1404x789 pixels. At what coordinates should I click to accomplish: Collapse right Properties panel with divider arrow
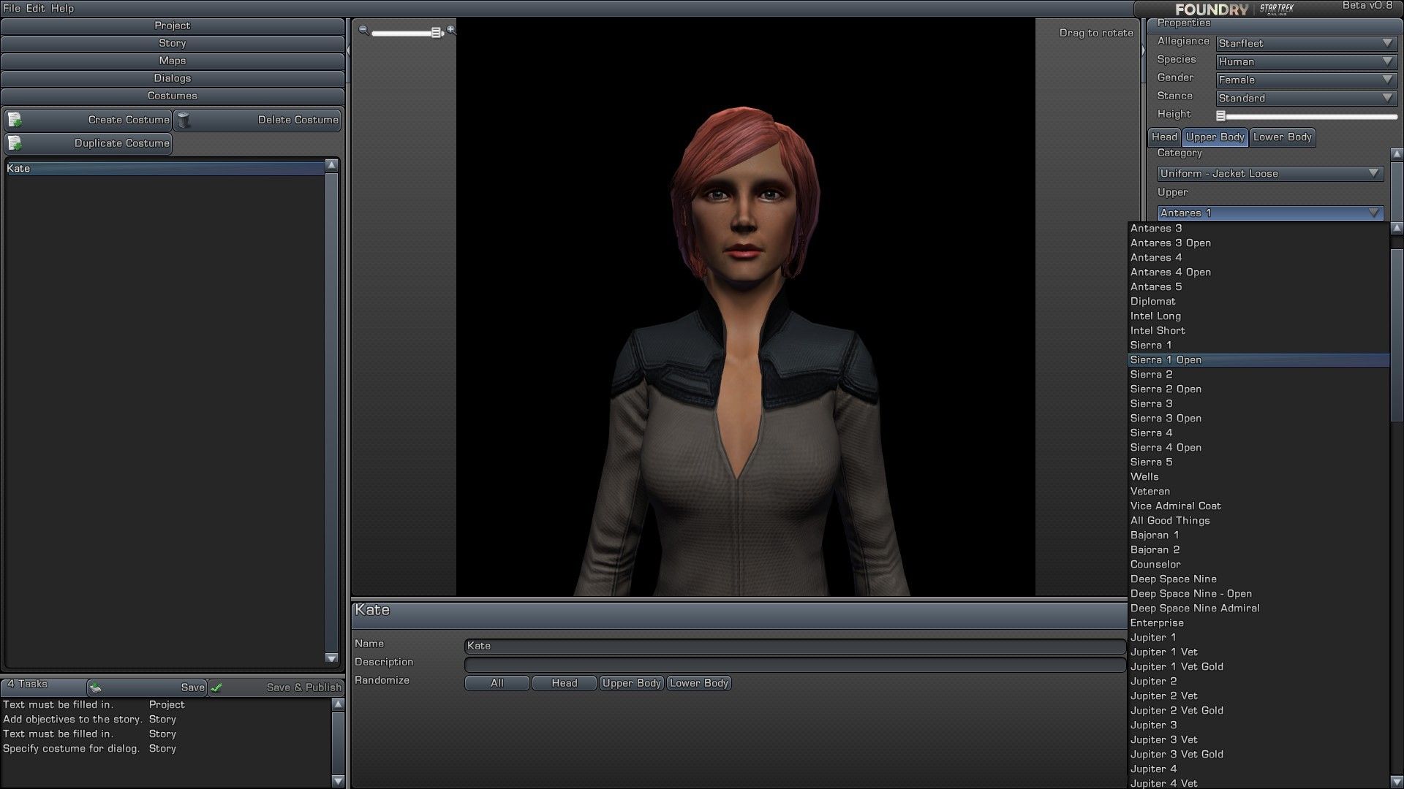(x=1143, y=50)
